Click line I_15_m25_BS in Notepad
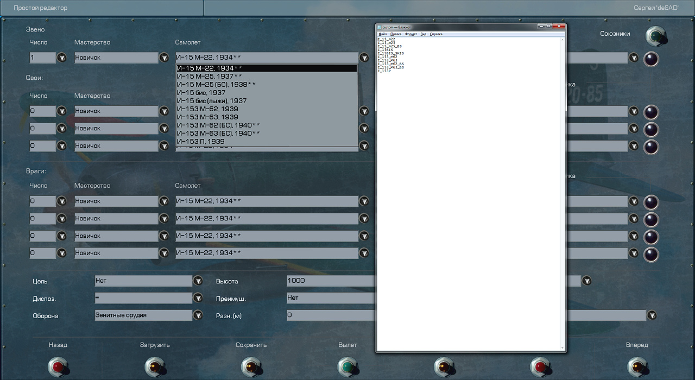The width and height of the screenshot is (695, 380). click(x=389, y=47)
